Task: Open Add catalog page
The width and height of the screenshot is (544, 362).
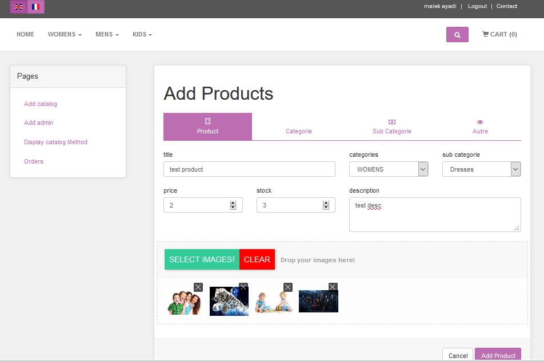Action: [x=41, y=104]
